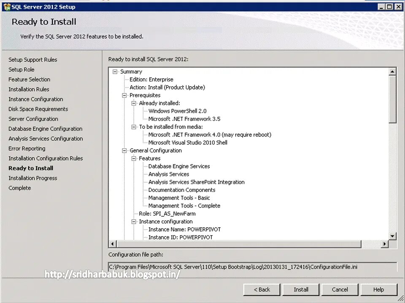Select the Server Configuration step

[33, 119]
